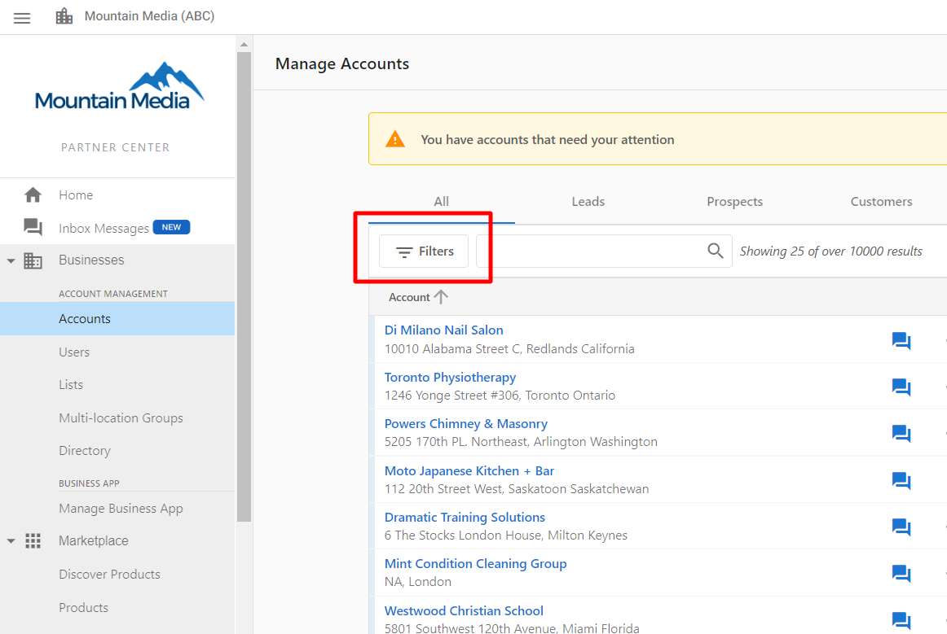Viewport: 947px width, 634px height.
Task: Click the Manage Accounts page heading
Action: (x=341, y=63)
